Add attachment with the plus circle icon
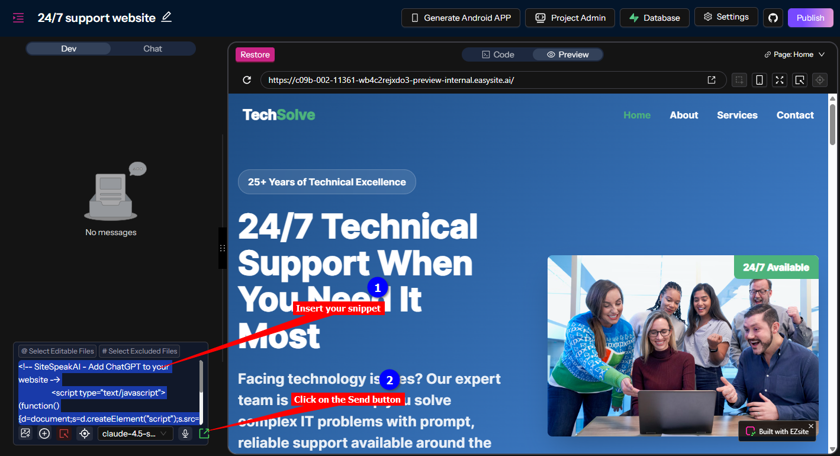This screenshot has width=840, height=456. click(x=44, y=433)
